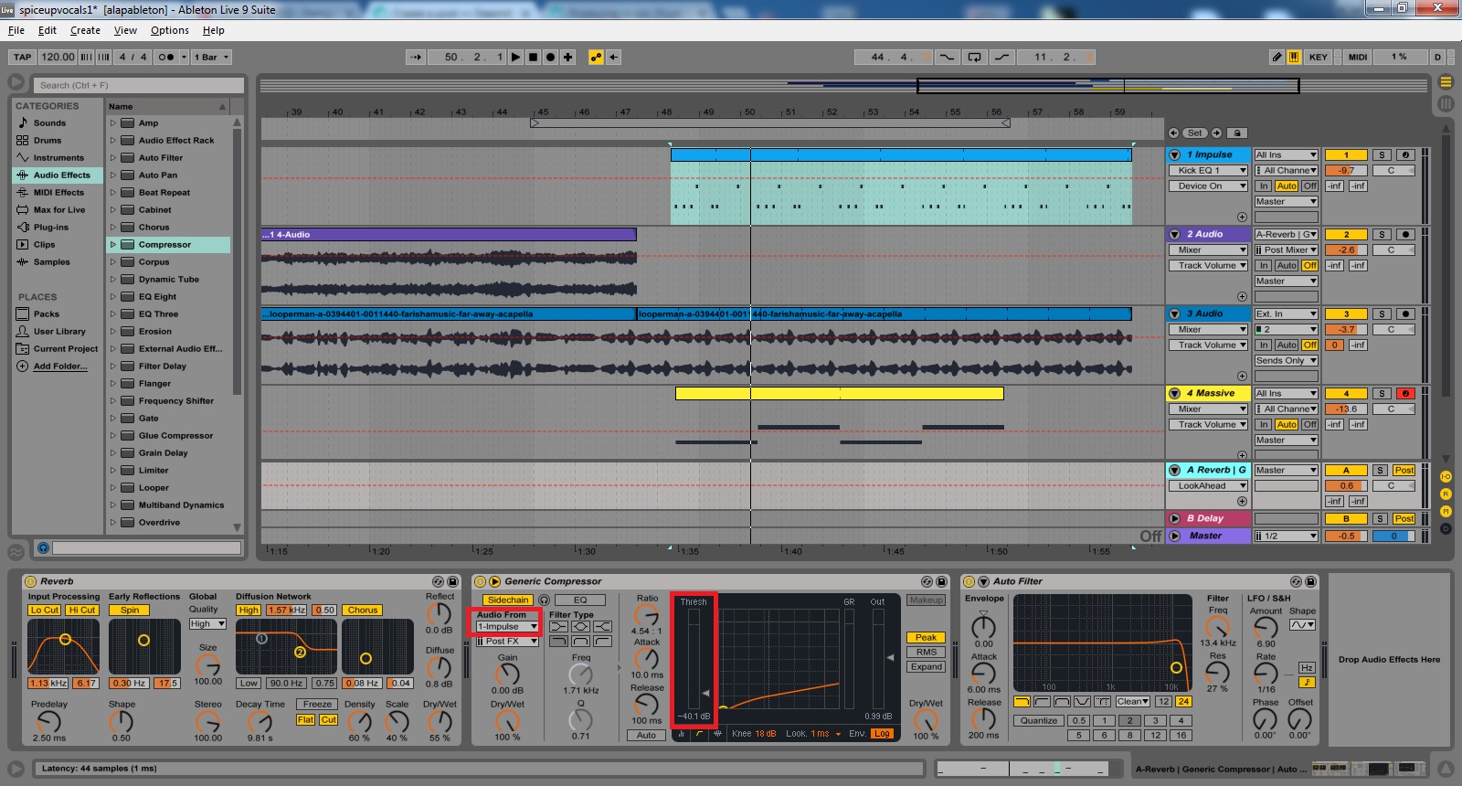Arm the transport Record button
Image resolution: width=1462 pixels, height=786 pixels.
pyautogui.click(x=550, y=57)
